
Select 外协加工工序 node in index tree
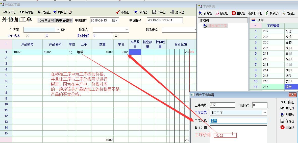point(217,26)
